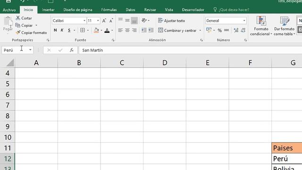Open Alineación dialog launcher

201,40
